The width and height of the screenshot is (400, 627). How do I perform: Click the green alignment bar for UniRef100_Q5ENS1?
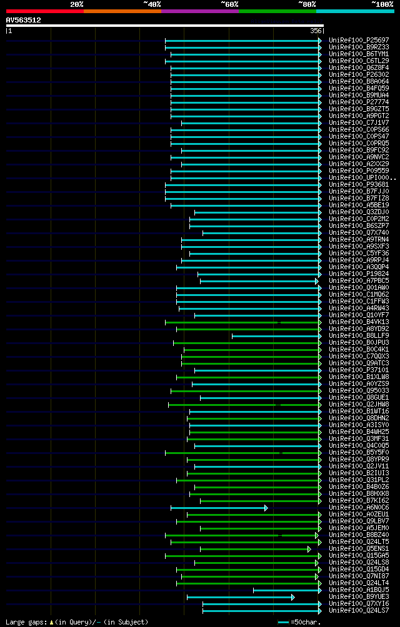[x=256, y=549]
